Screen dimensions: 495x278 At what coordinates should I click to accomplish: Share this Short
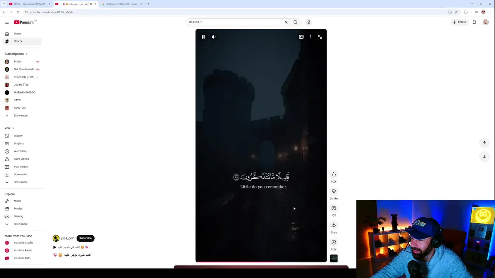(x=334, y=225)
